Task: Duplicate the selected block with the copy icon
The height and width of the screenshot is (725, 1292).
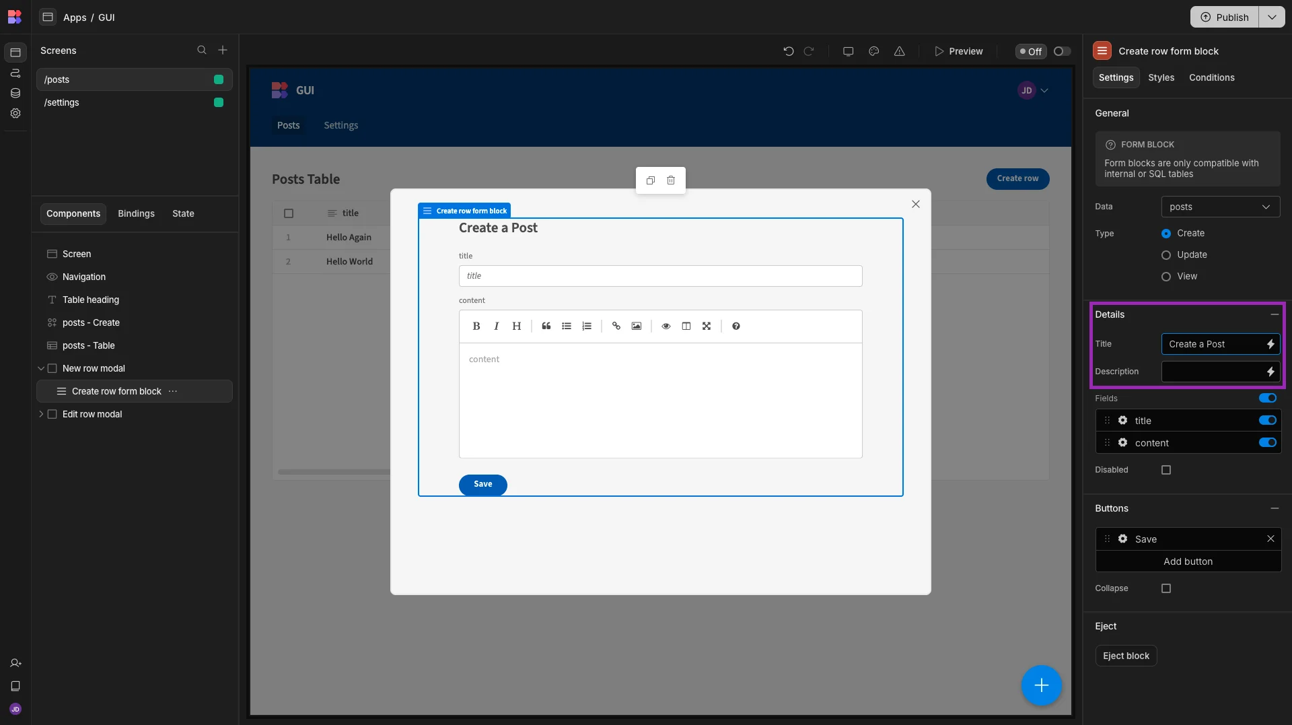Action: 651,180
